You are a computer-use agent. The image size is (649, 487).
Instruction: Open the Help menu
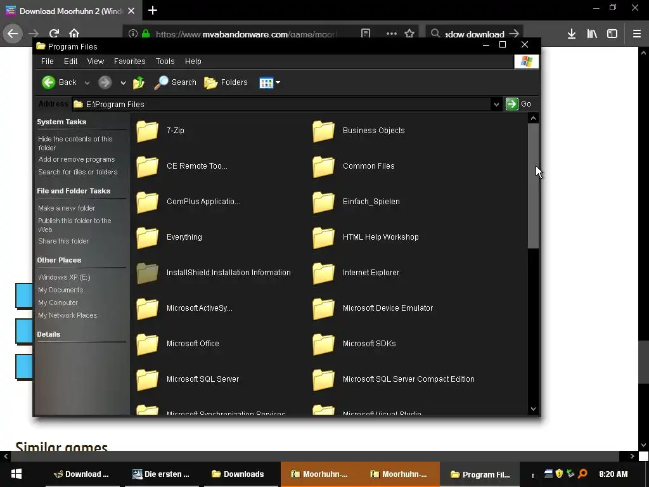coord(193,62)
